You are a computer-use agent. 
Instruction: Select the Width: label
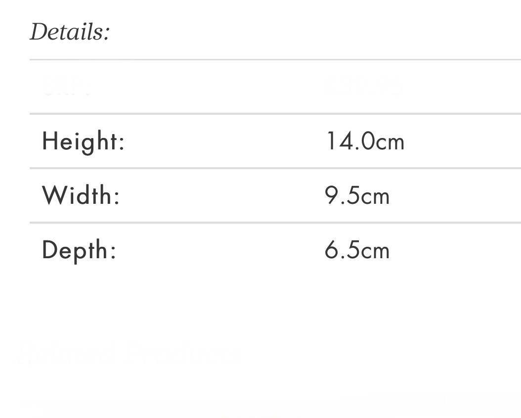tap(81, 195)
